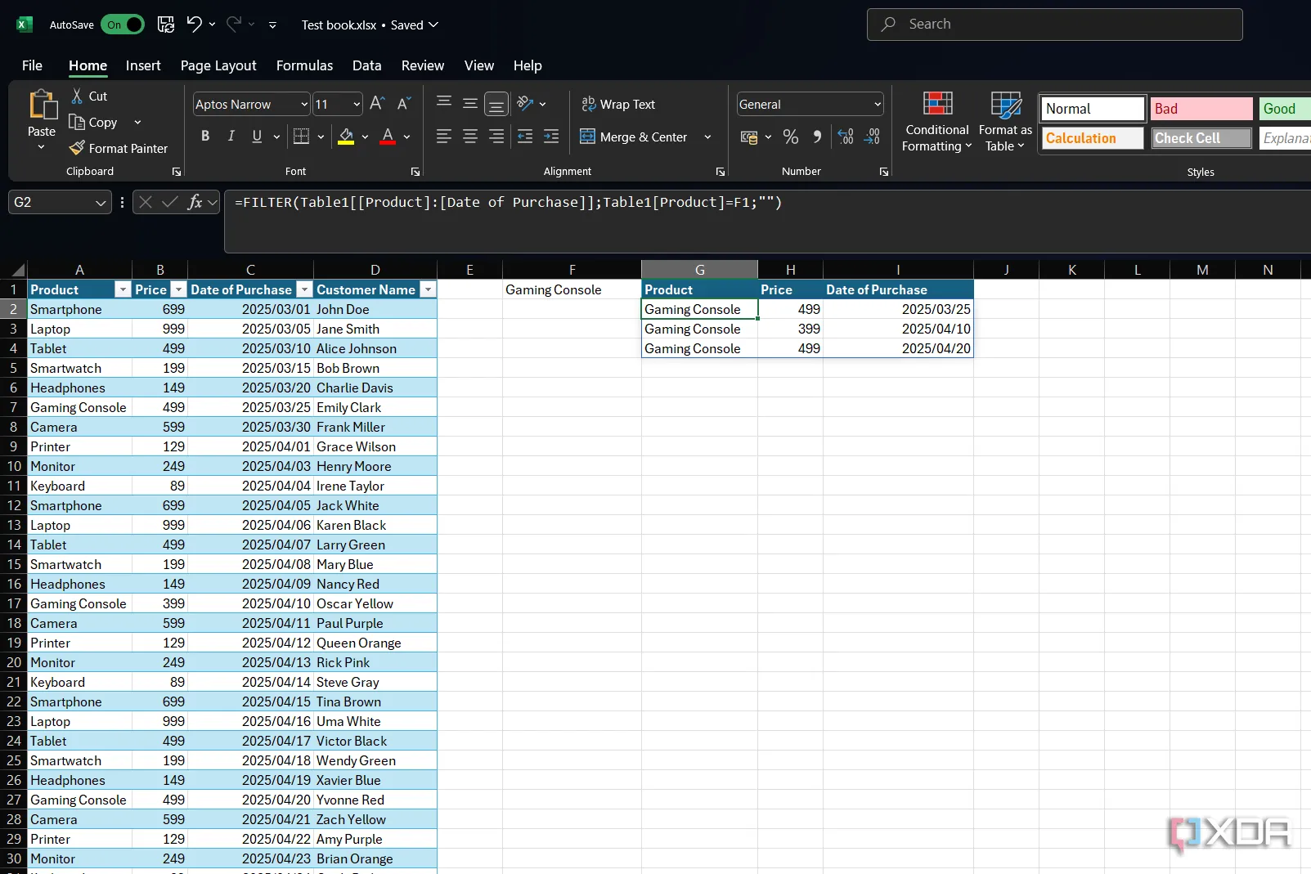Expand the Copy options arrow

pyautogui.click(x=137, y=123)
